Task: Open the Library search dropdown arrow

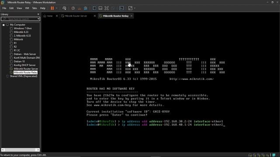Action: coord(38,19)
